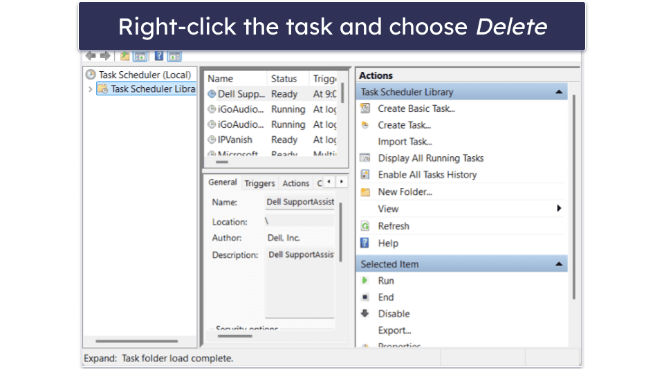This screenshot has height=369, width=664.
Task: Click Enable All Tasks History
Action: [x=427, y=175]
